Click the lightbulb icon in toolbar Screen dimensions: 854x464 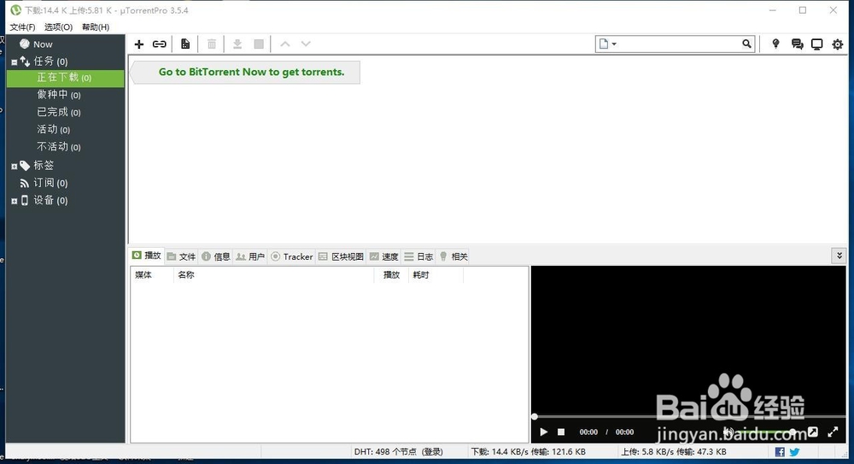(x=775, y=44)
